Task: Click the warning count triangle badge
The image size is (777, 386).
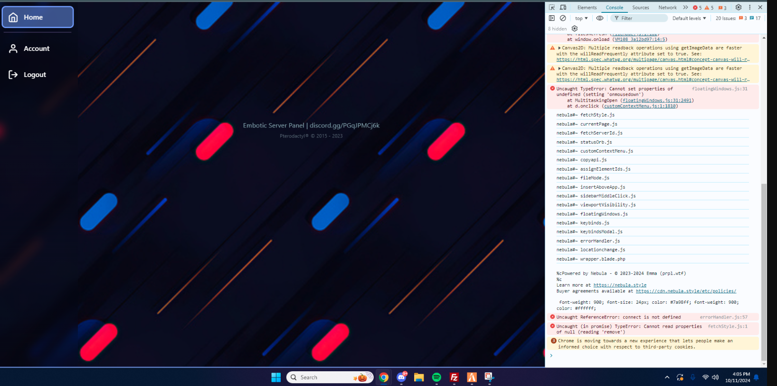Action: [x=709, y=8]
